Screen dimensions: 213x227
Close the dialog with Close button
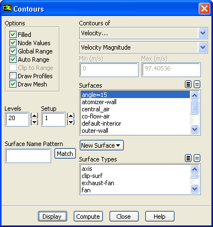pos(124,217)
